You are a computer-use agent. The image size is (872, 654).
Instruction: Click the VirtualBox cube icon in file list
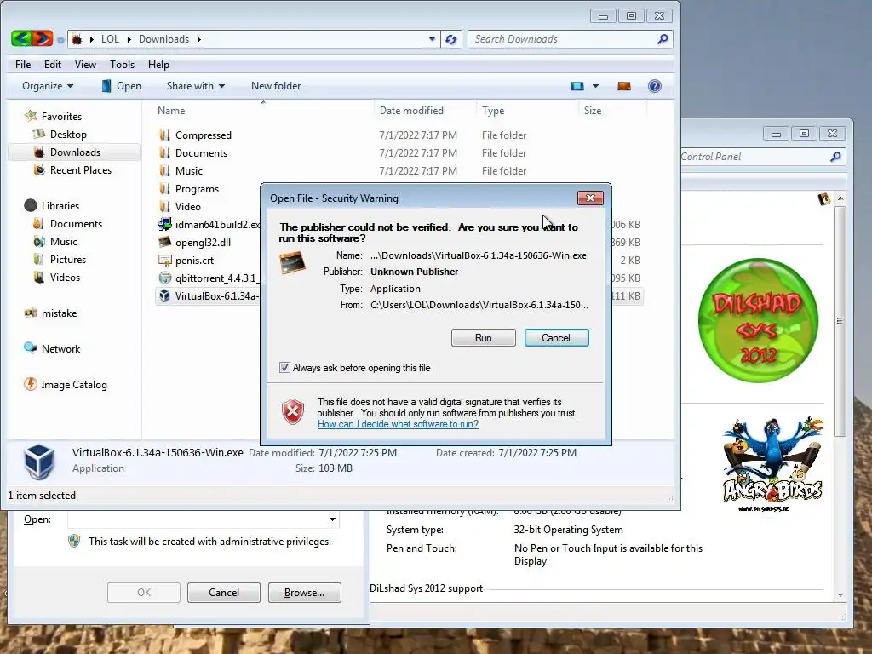click(x=164, y=295)
